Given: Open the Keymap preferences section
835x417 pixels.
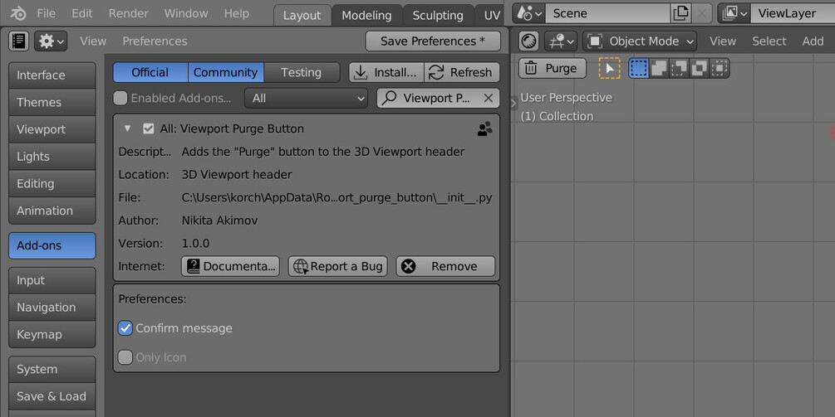Looking at the screenshot, I should (x=52, y=335).
